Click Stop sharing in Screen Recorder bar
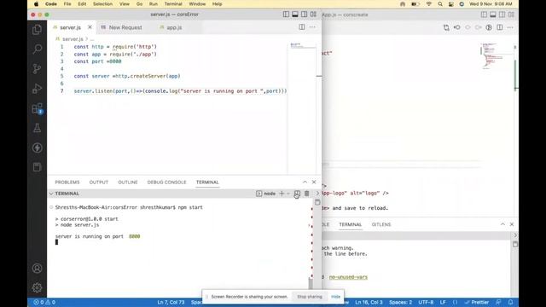The width and height of the screenshot is (546, 307). 309,297
